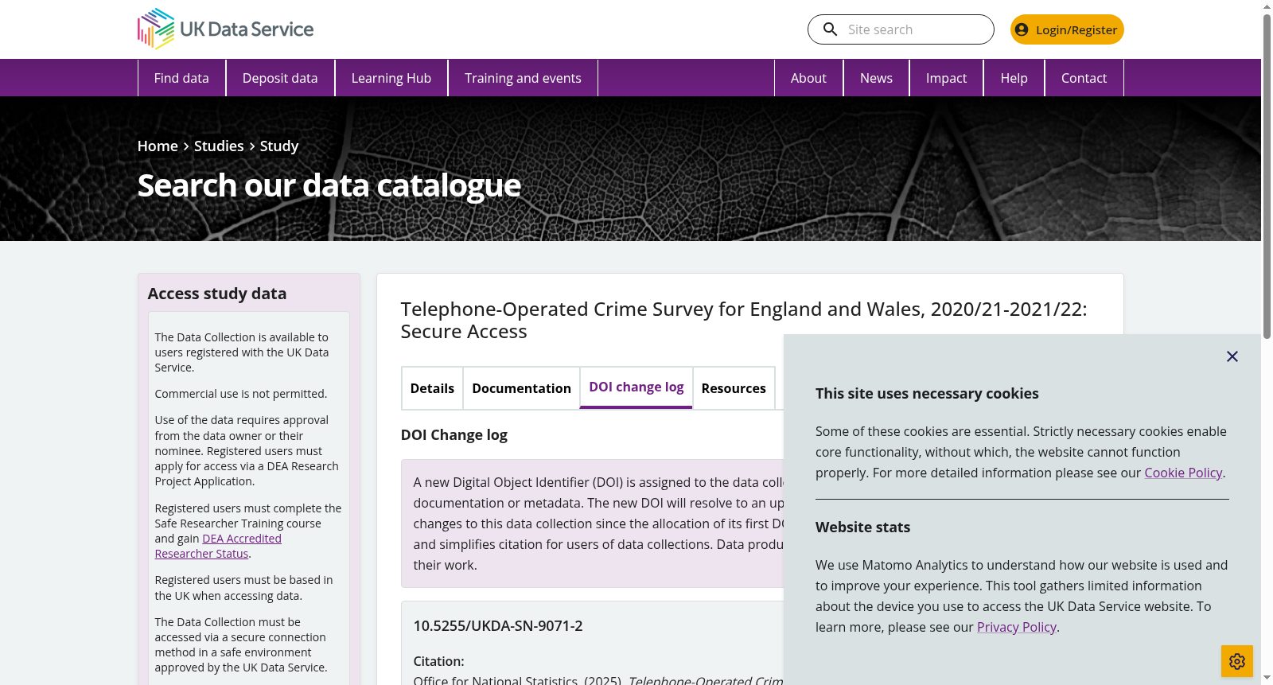This screenshot has width=1273, height=685.
Task: Open the Contact menu item
Action: tap(1084, 78)
